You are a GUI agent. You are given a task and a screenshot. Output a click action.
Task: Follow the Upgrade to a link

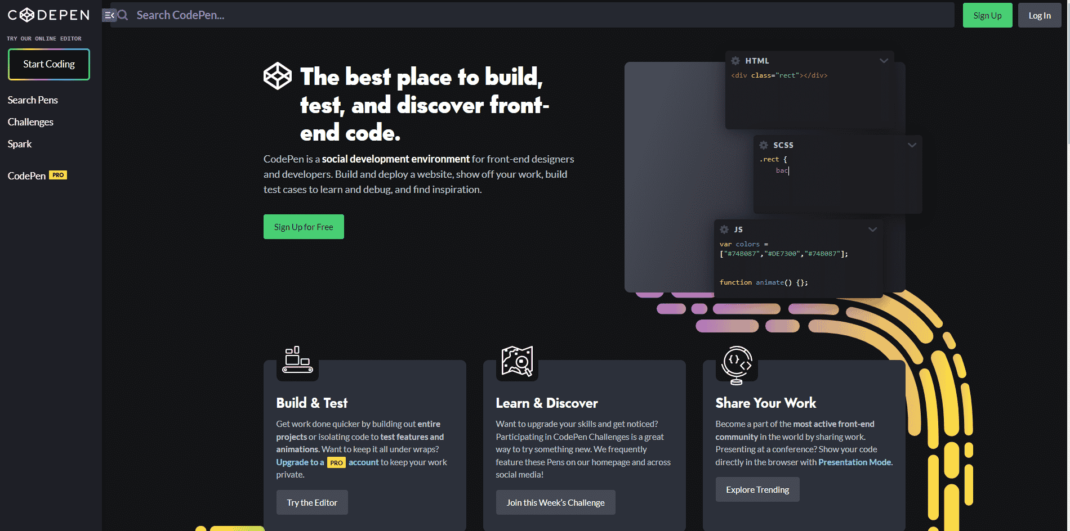point(300,462)
